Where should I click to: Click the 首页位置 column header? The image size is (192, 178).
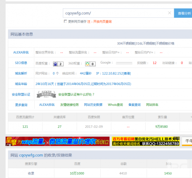click(128, 117)
